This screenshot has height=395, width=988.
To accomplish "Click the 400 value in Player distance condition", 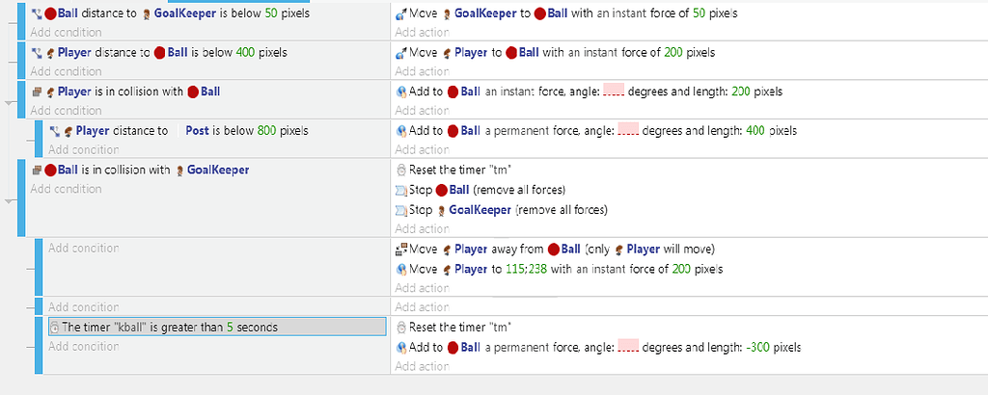I will [x=245, y=53].
